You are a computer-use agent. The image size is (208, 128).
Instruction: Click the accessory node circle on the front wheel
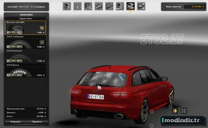point(171,96)
